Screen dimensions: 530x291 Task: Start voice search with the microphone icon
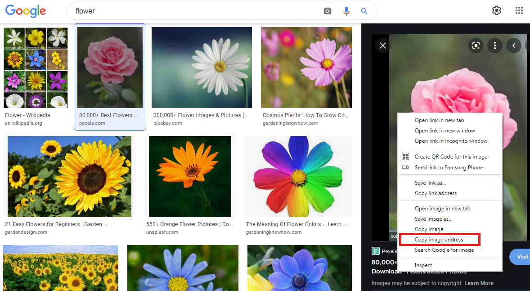[x=346, y=11]
